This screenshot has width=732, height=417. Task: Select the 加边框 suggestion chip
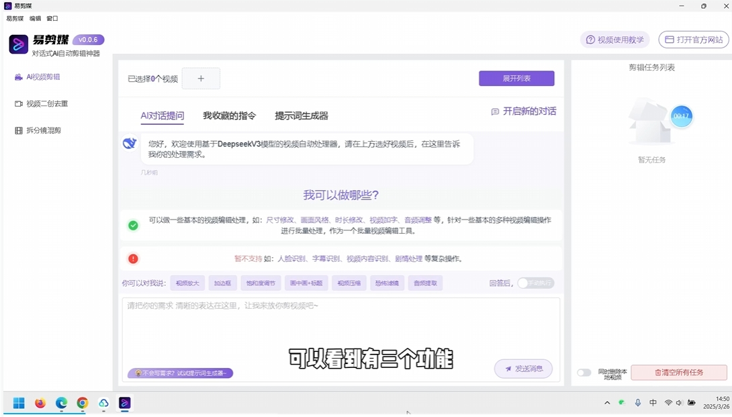pos(223,283)
